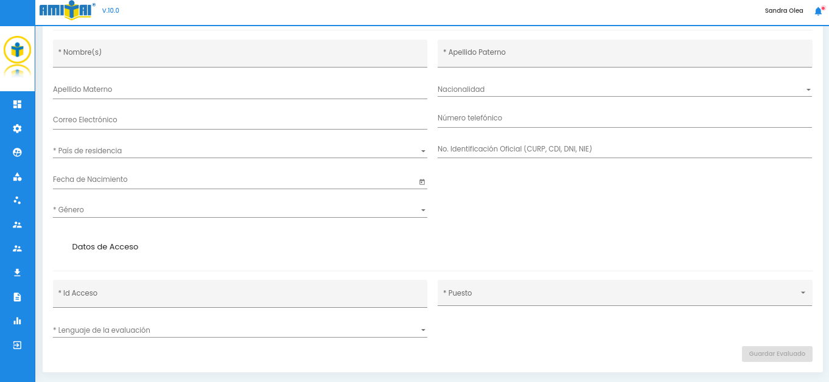The height and width of the screenshot is (382, 829).
Task: Open the bar chart reports icon
Action: [17, 321]
